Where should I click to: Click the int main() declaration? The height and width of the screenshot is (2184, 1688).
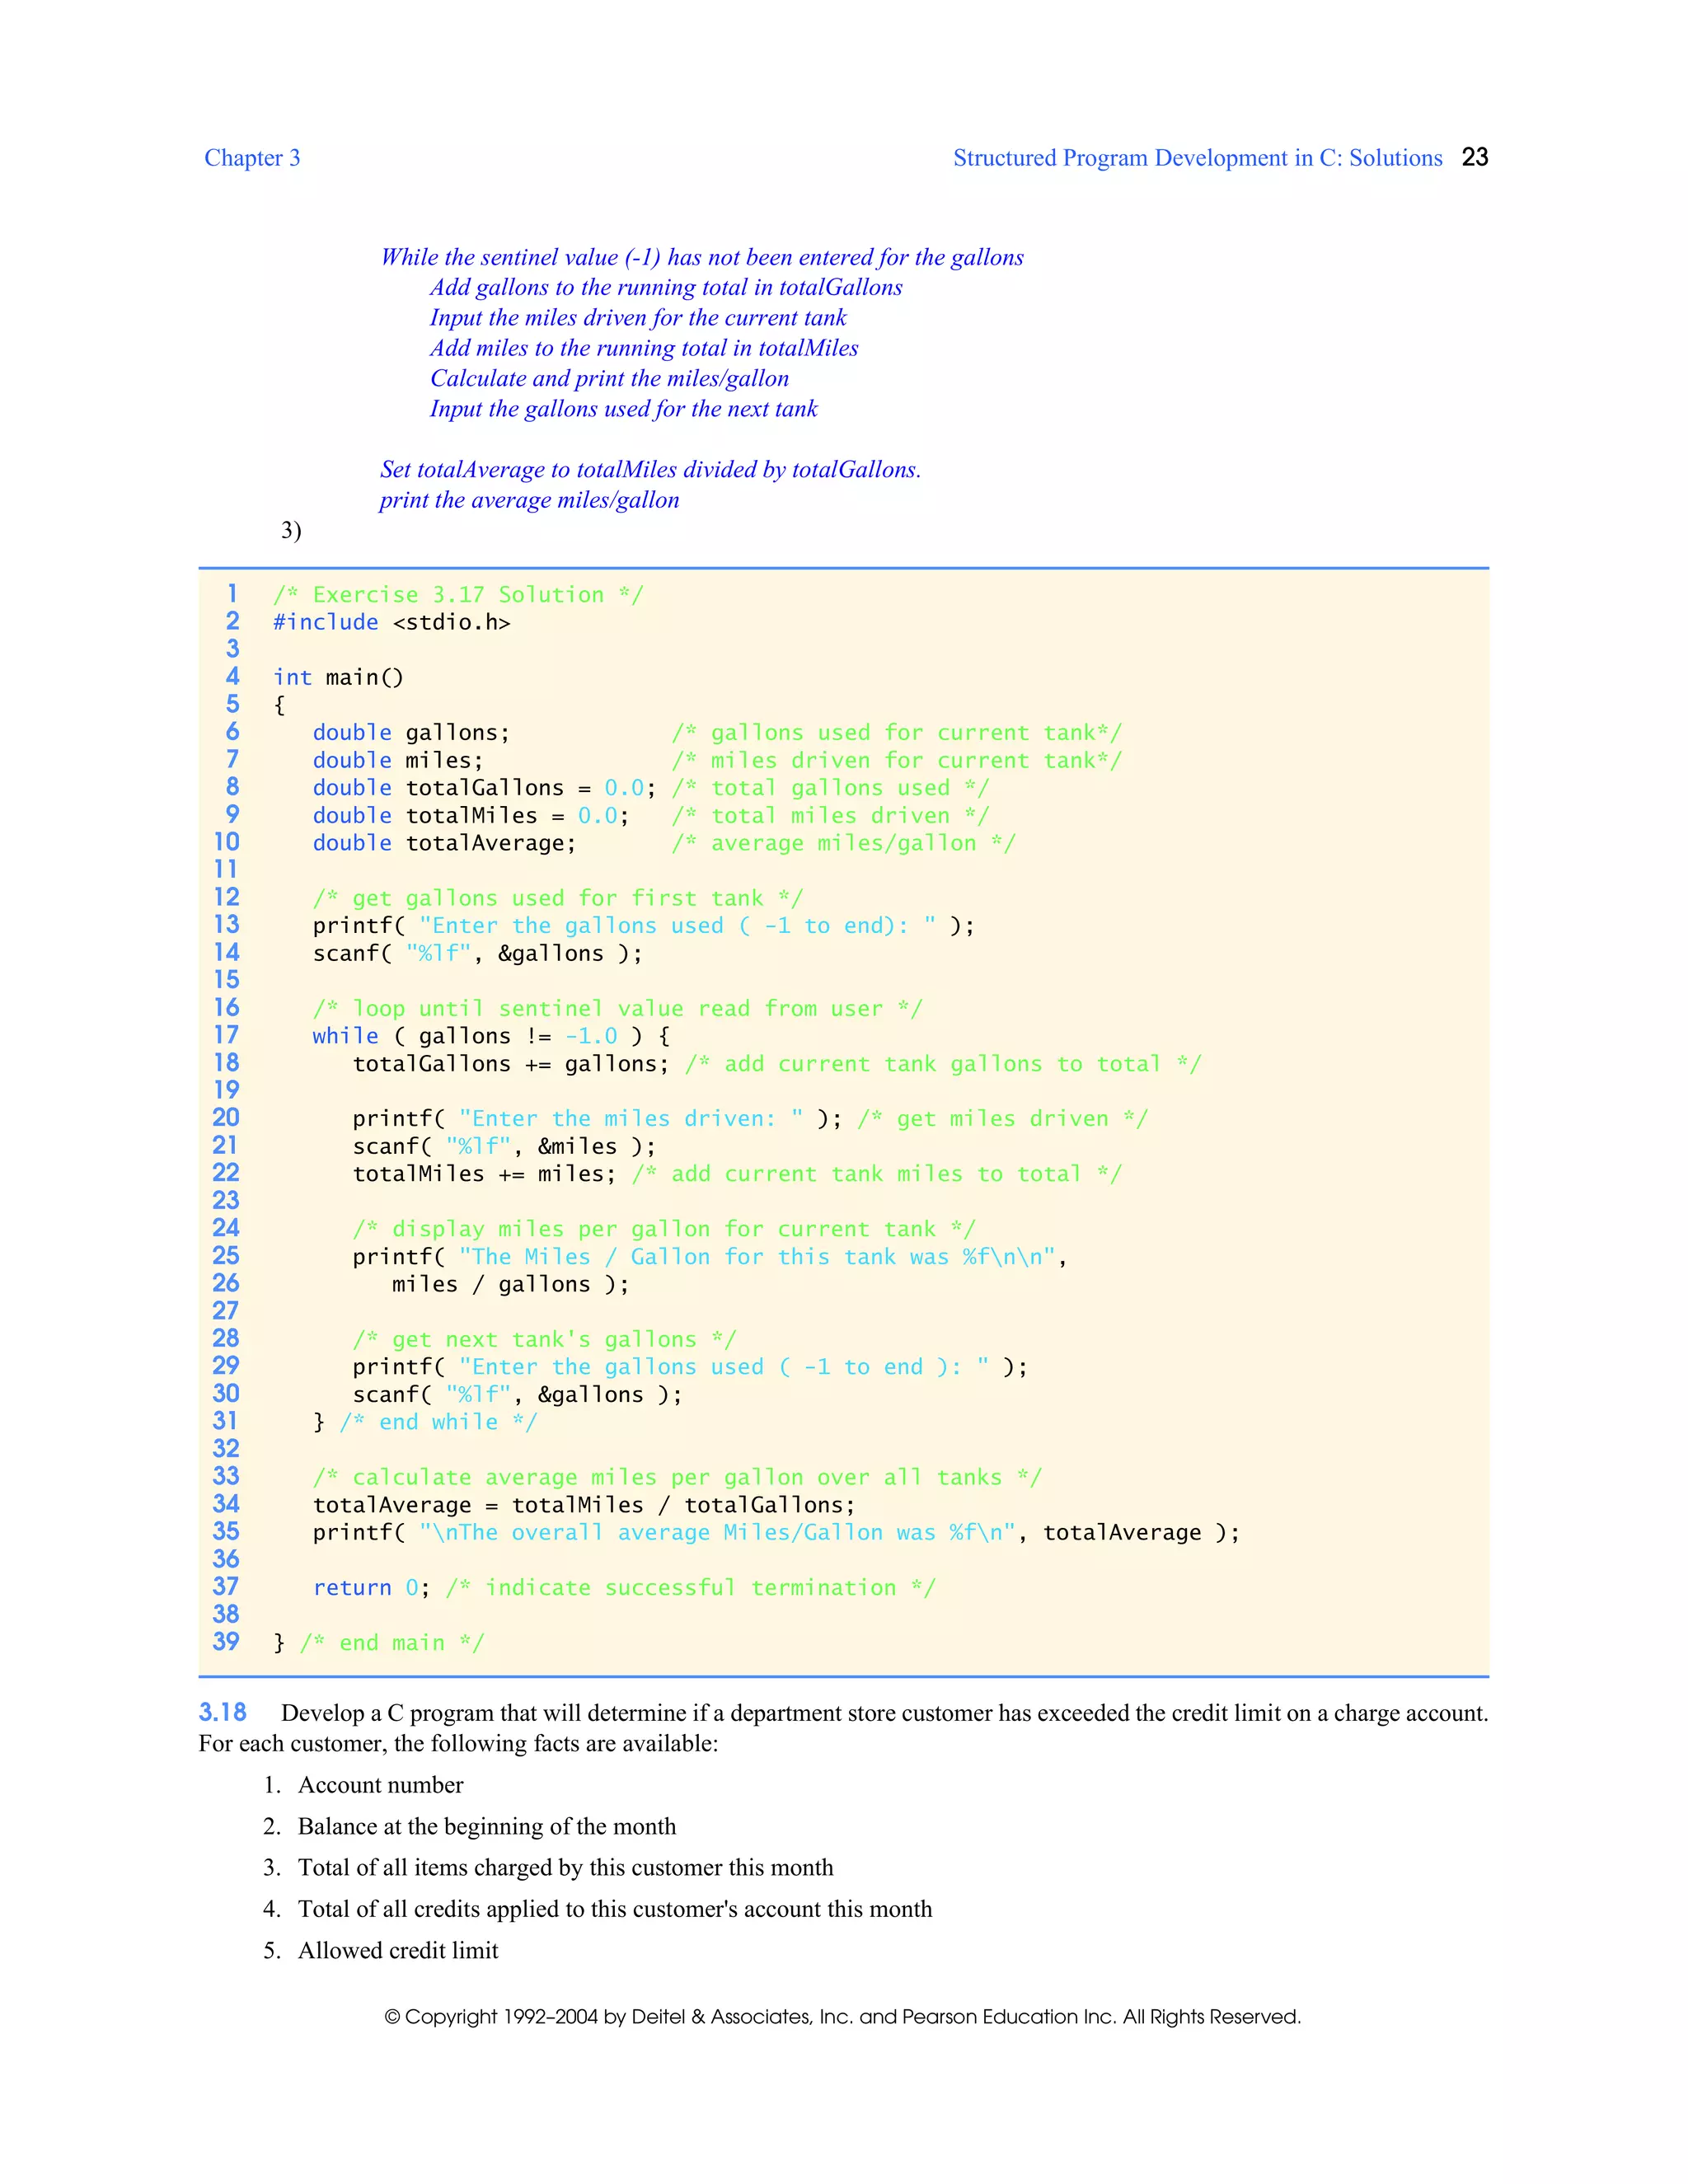(338, 677)
